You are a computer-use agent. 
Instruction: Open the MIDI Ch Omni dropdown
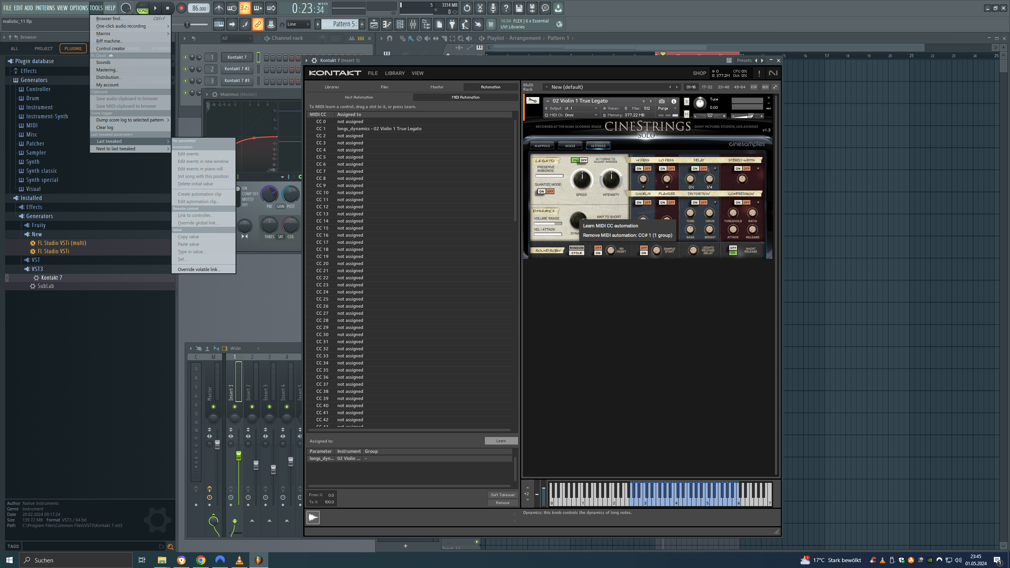571,115
